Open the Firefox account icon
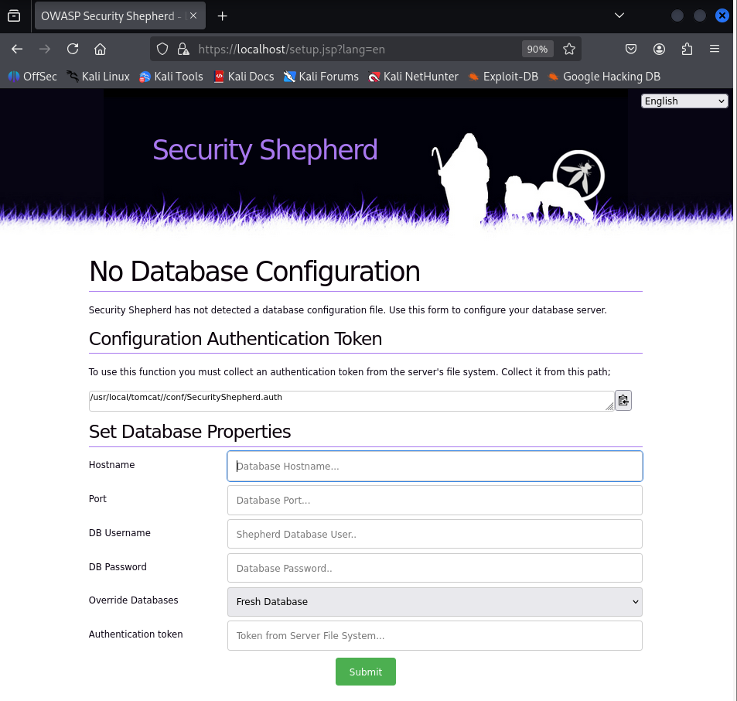 [x=659, y=49]
